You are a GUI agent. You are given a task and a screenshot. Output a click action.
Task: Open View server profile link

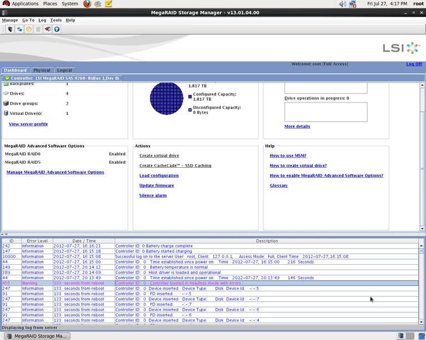(28, 124)
